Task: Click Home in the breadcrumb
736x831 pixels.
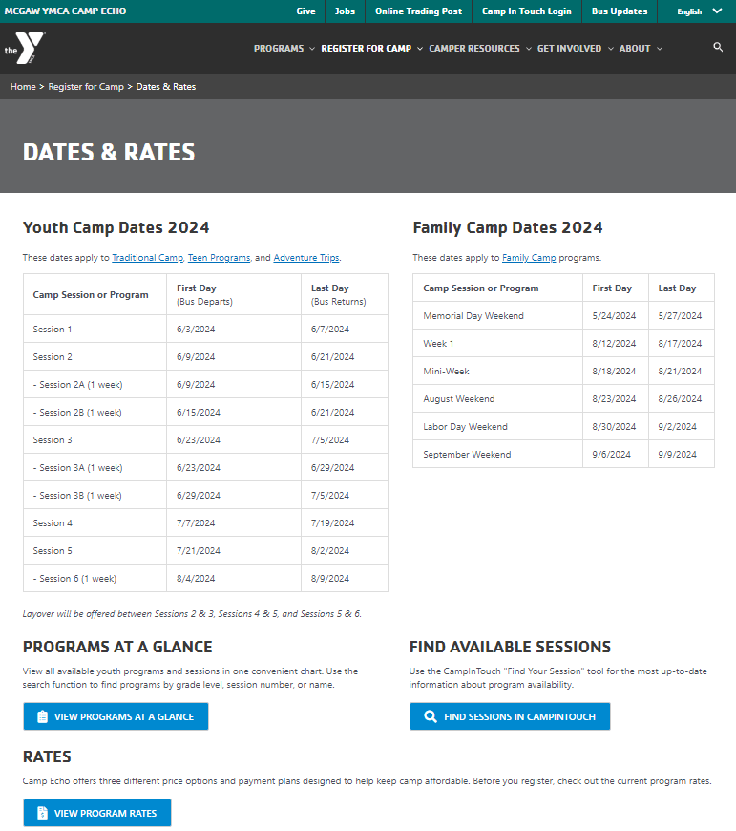Action: (x=23, y=87)
